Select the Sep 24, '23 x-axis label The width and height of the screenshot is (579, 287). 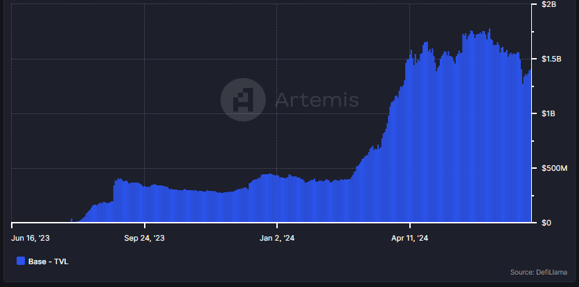tap(145, 238)
